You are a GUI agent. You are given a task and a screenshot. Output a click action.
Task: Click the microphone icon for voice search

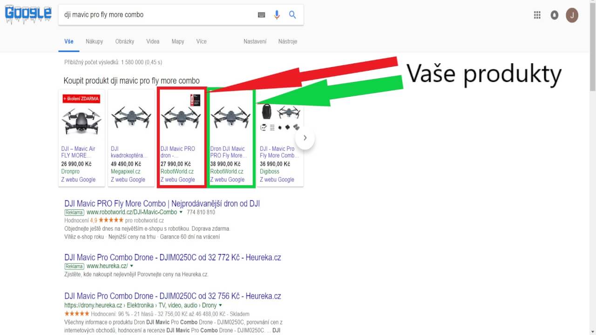click(277, 14)
